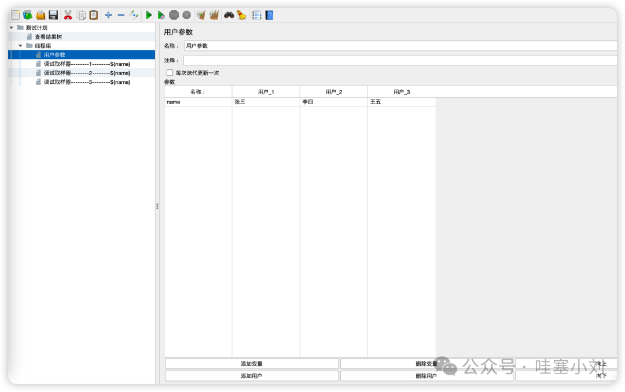
Task: Click the 删除变量 button
Action: pos(427,364)
